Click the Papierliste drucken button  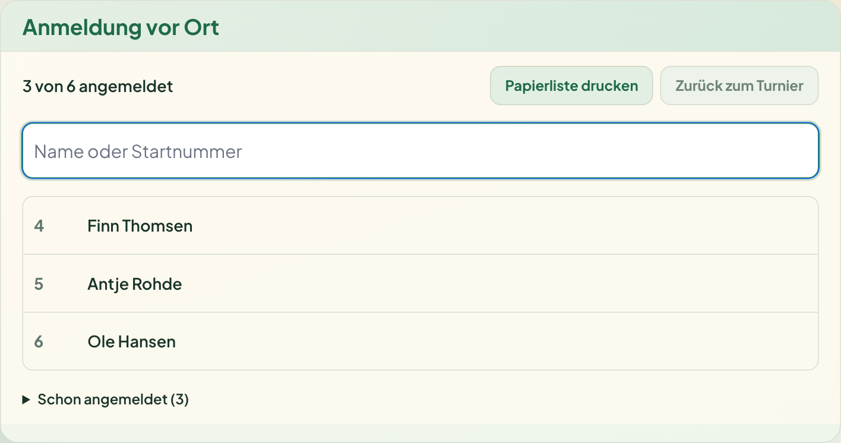[x=571, y=86]
